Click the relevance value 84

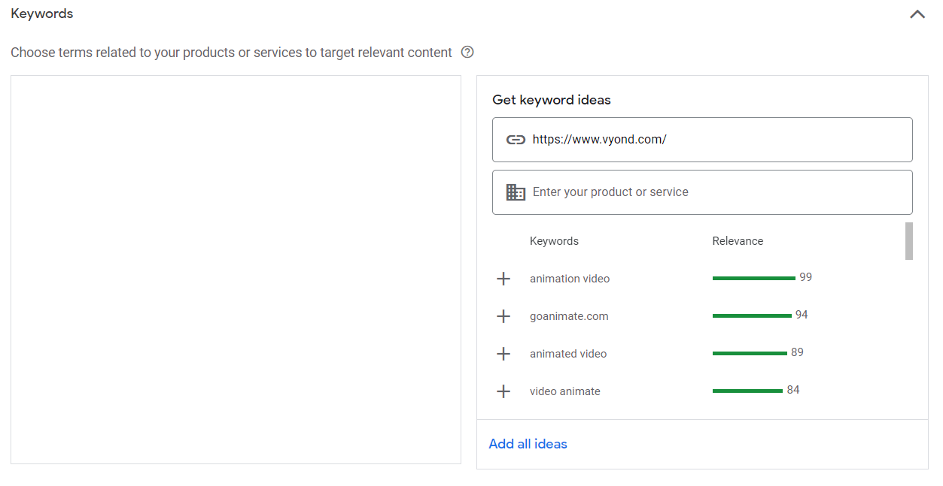click(793, 390)
